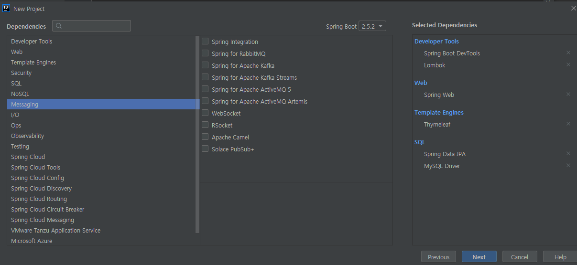Select the Ops category

click(x=101, y=126)
